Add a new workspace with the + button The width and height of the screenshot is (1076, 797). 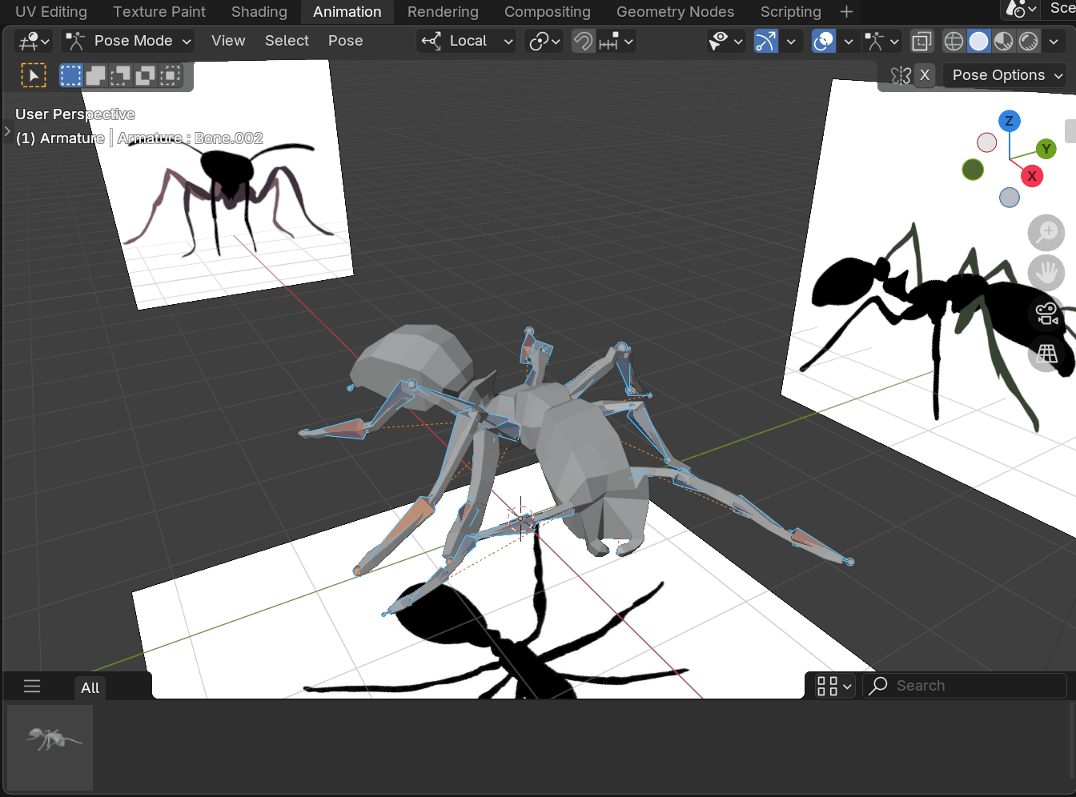846,12
